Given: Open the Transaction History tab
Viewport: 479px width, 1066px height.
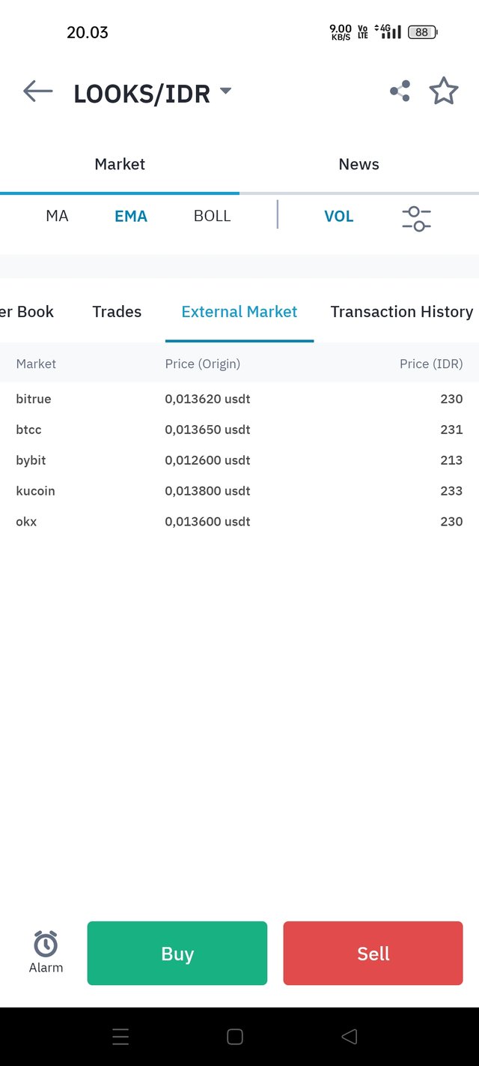Looking at the screenshot, I should (402, 312).
